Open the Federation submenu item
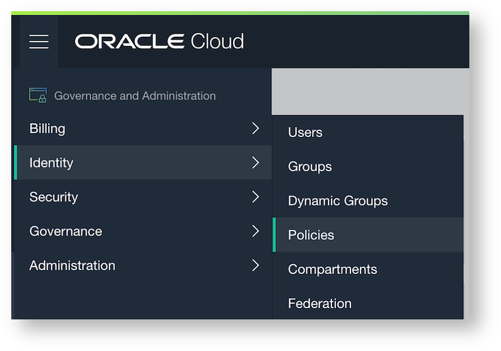 tap(319, 304)
